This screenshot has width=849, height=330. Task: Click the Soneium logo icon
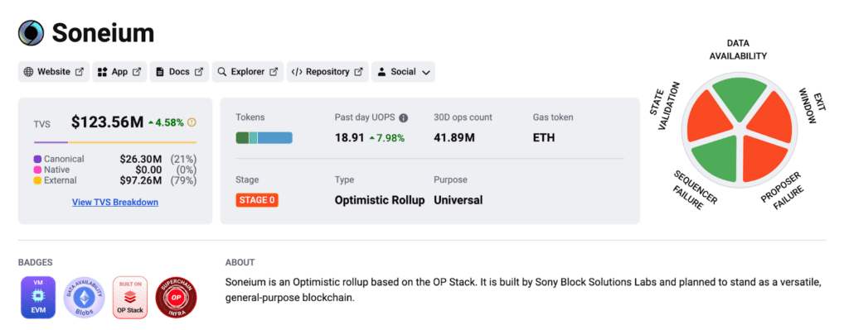[31, 33]
